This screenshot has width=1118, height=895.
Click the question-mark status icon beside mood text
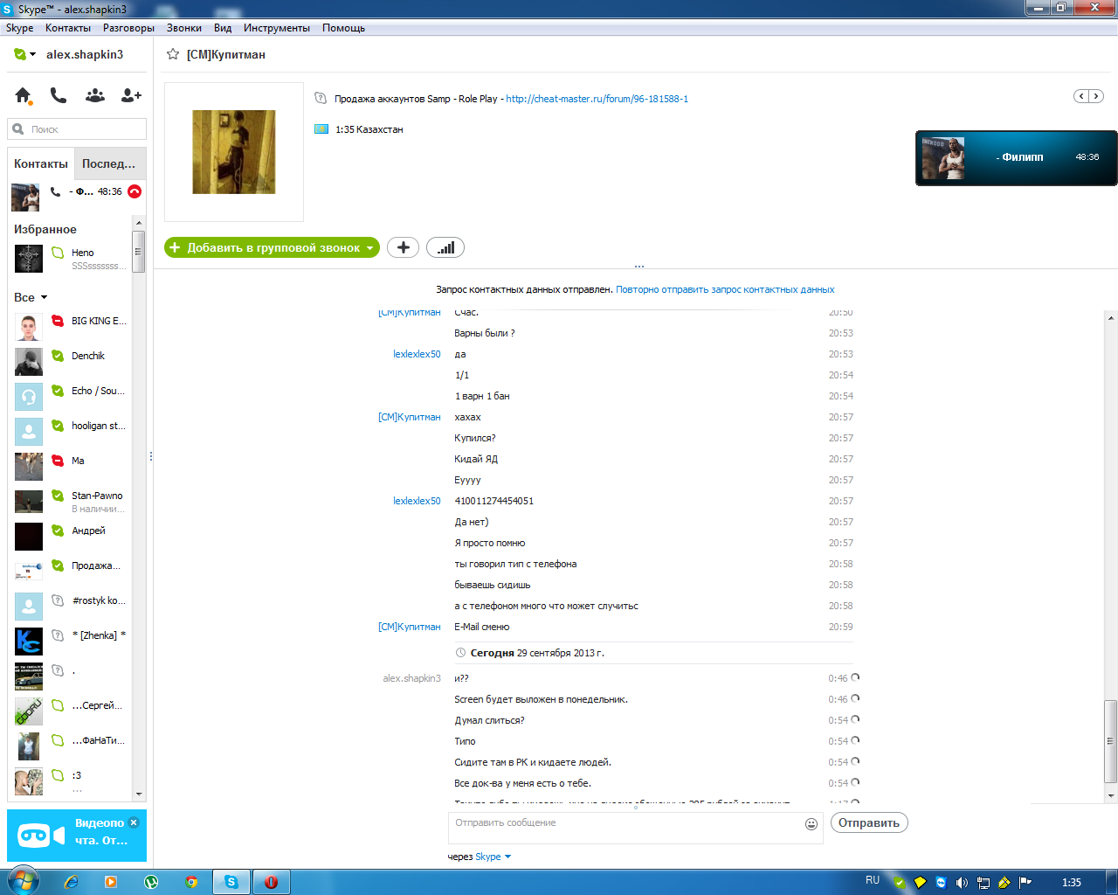pyautogui.click(x=321, y=99)
